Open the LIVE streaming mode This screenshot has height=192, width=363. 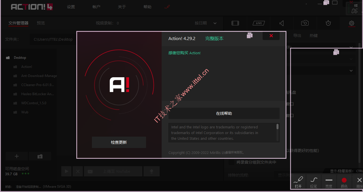[x=259, y=23]
